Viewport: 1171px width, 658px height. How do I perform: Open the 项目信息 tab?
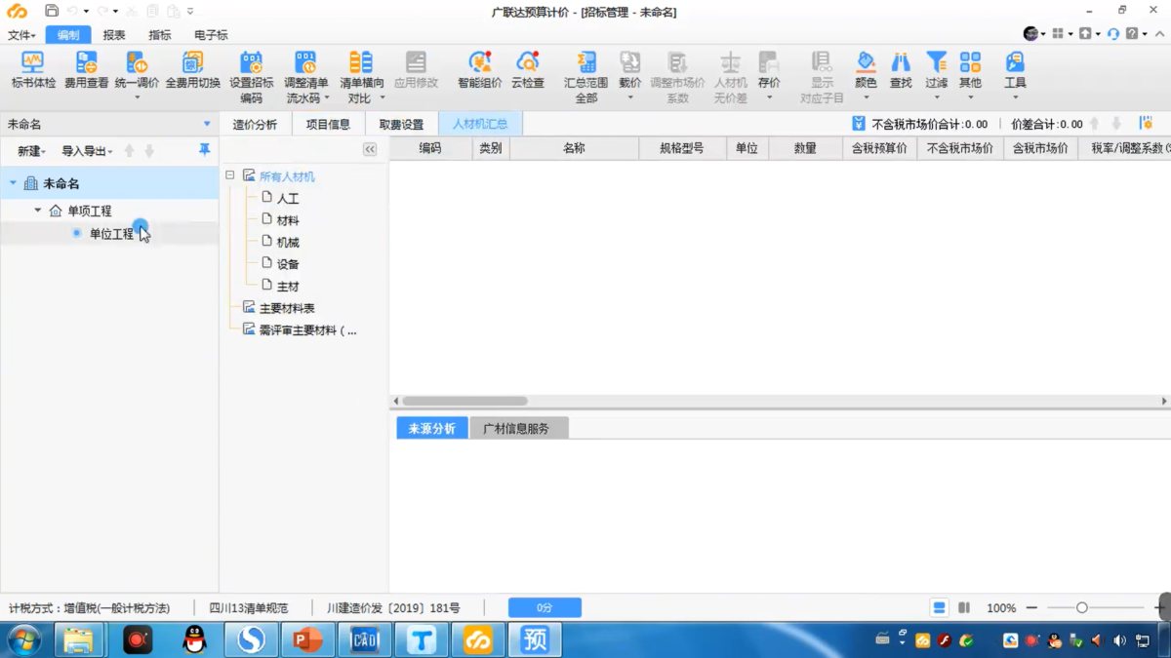[328, 124]
